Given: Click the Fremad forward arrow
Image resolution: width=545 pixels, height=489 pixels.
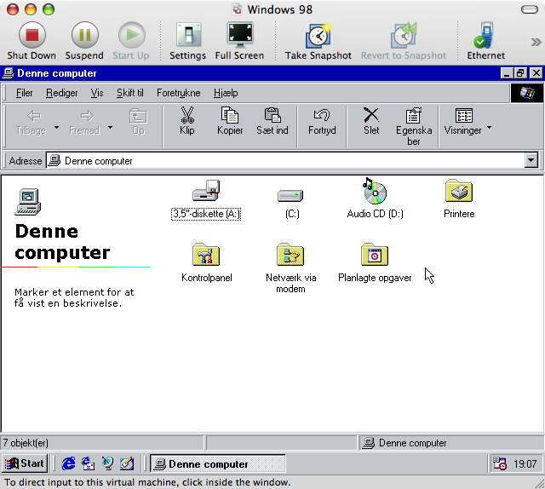Looking at the screenshot, I should tap(84, 123).
